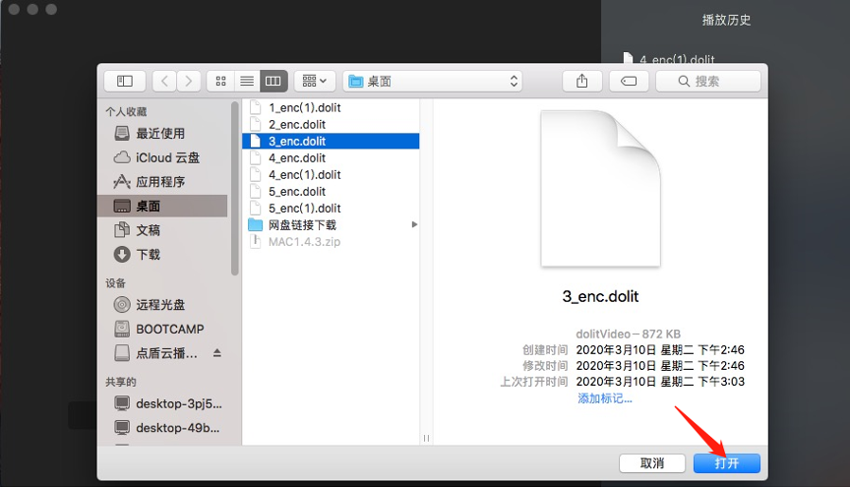The image size is (850, 487).
Task: Expand 网盘链接下载 folder arrow
Action: 414,224
